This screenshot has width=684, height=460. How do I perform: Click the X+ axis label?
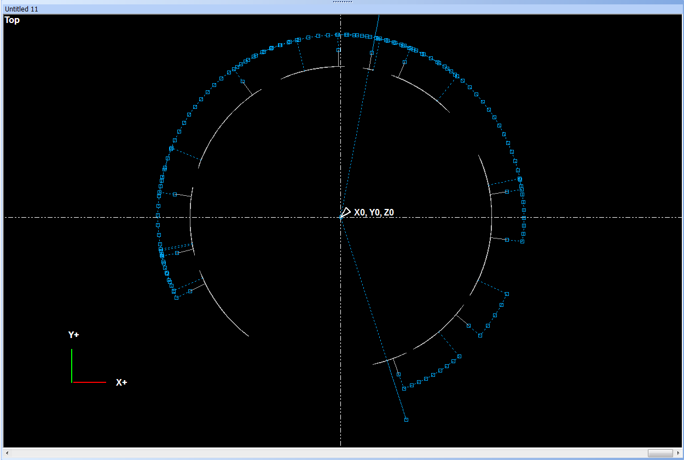(121, 382)
